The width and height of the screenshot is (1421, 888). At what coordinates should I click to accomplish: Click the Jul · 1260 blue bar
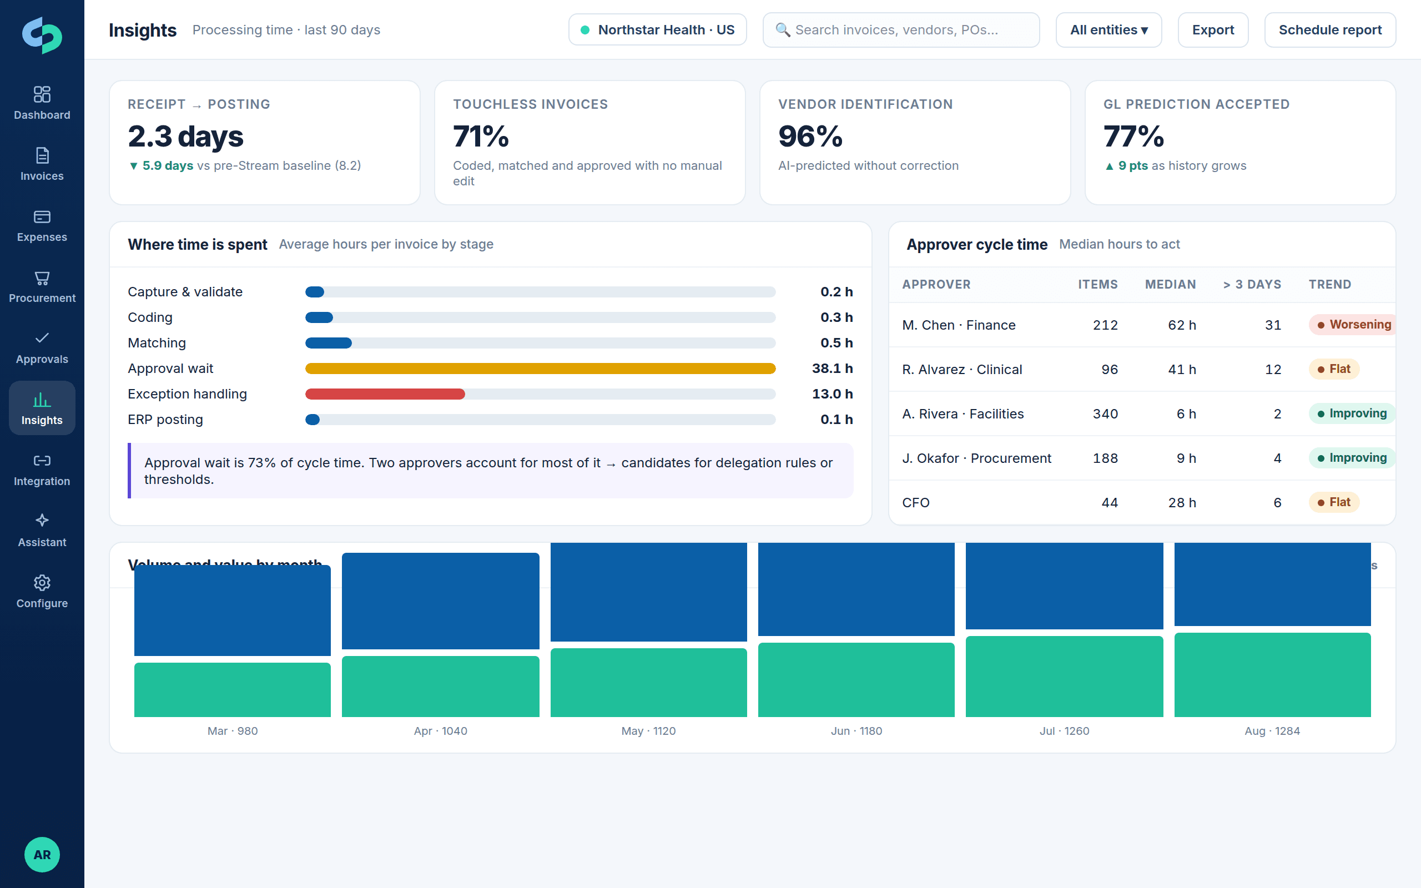1064,586
